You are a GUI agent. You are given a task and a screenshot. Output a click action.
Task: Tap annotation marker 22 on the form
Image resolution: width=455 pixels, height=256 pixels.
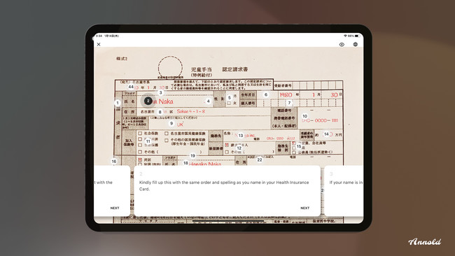tap(260, 159)
